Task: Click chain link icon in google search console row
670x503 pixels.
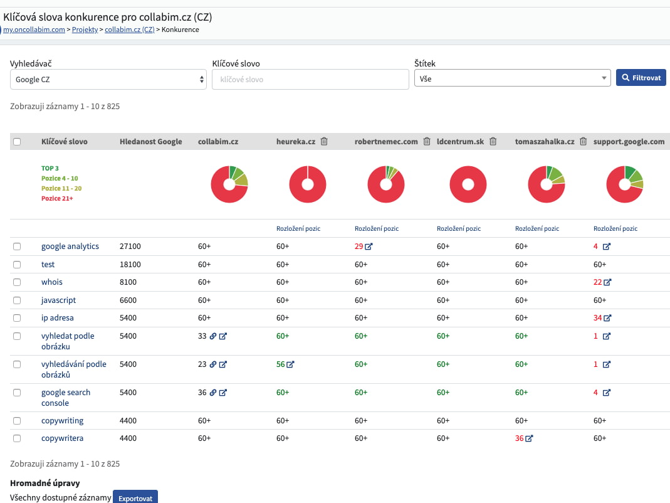Action: 213,393
